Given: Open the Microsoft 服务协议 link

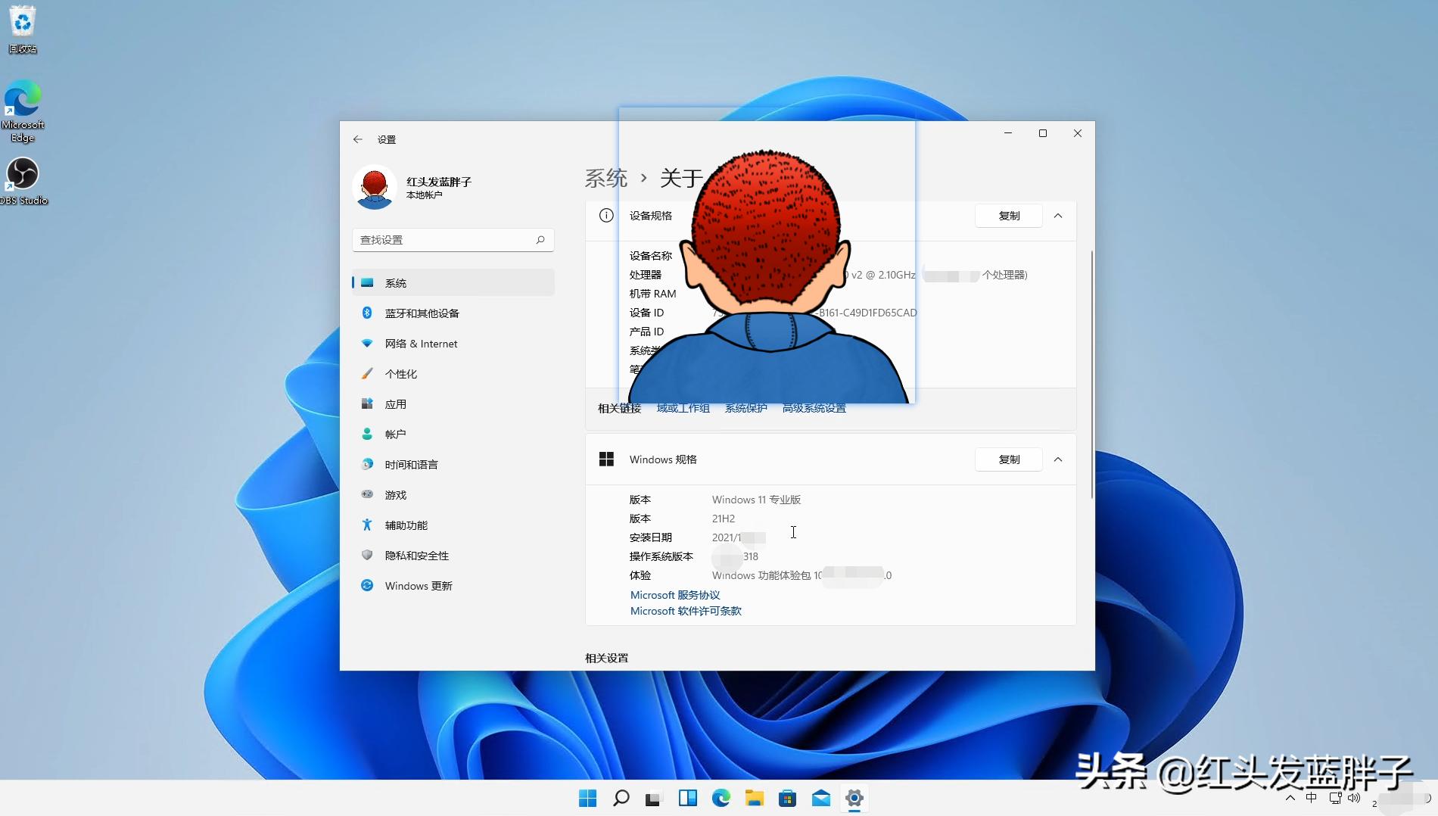Looking at the screenshot, I should coord(674,595).
